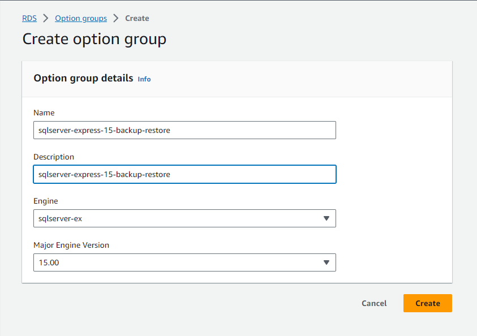Click the orange Create button
The width and height of the screenshot is (477, 336).
tap(427, 303)
